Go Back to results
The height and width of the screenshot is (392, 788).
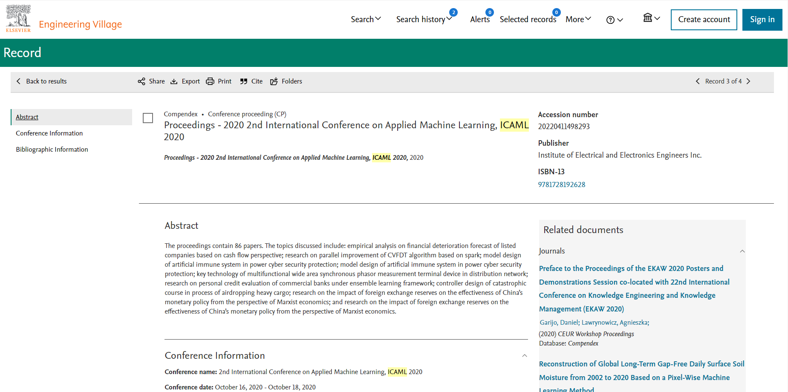[x=46, y=81]
